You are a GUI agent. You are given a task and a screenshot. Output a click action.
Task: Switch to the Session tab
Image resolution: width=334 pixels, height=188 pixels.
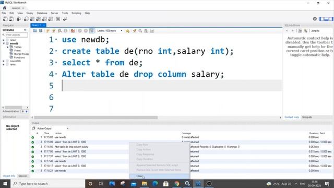coord(22,176)
